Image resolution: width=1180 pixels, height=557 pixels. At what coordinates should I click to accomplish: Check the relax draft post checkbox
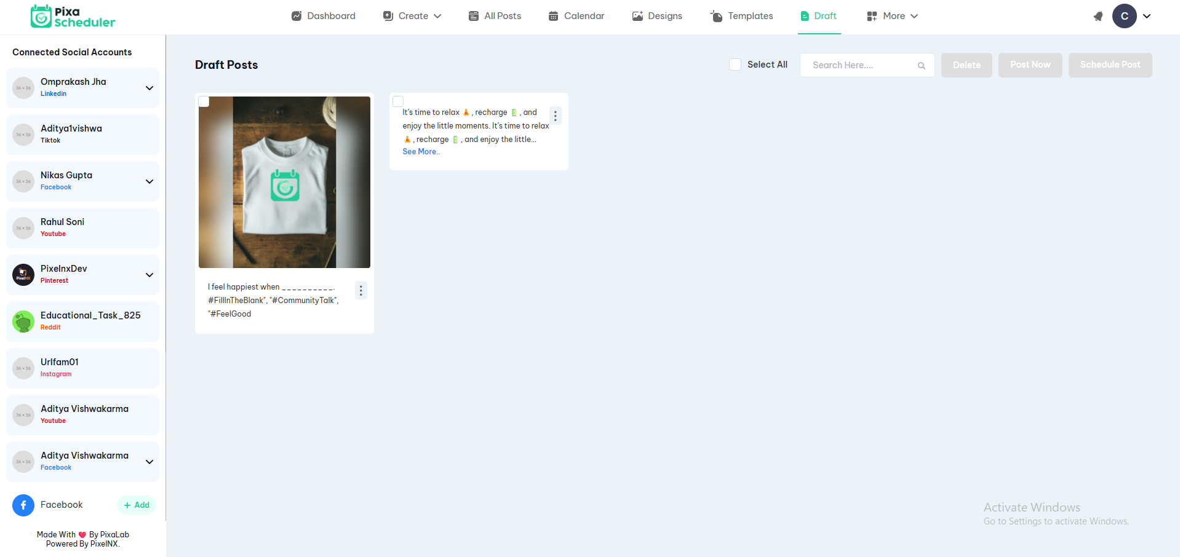pyautogui.click(x=398, y=101)
